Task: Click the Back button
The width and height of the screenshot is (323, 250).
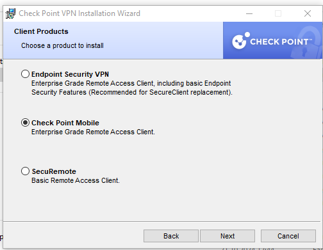Action: coord(171,236)
